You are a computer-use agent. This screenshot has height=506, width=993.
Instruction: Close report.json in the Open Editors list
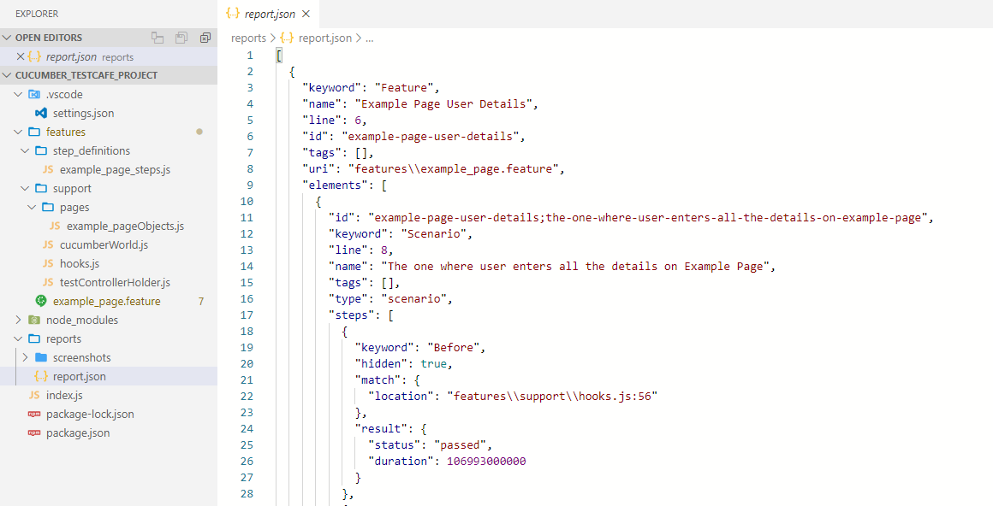21,57
